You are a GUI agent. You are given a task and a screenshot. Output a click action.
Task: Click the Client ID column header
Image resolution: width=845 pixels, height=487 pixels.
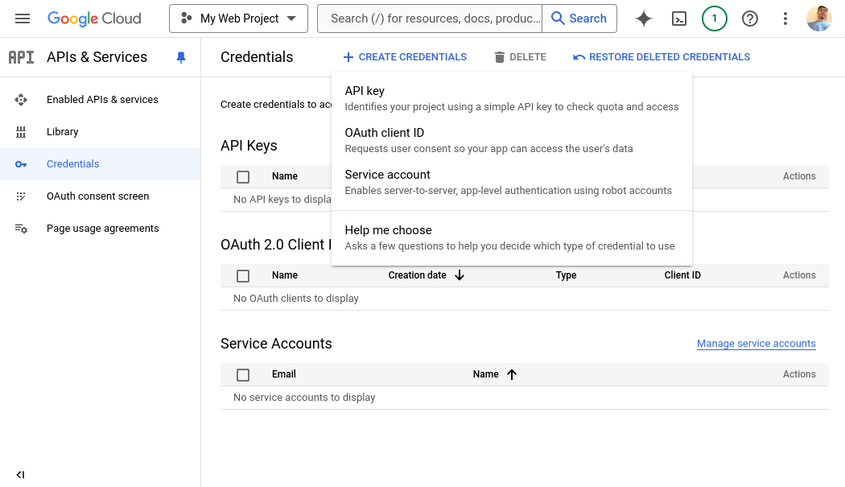[x=682, y=275]
